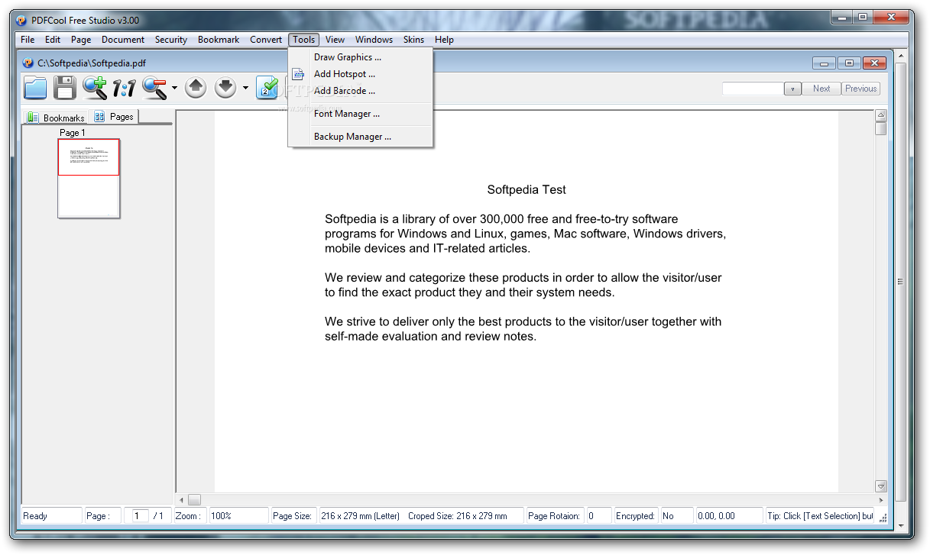
Task: Click the Next search button
Action: click(821, 89)
